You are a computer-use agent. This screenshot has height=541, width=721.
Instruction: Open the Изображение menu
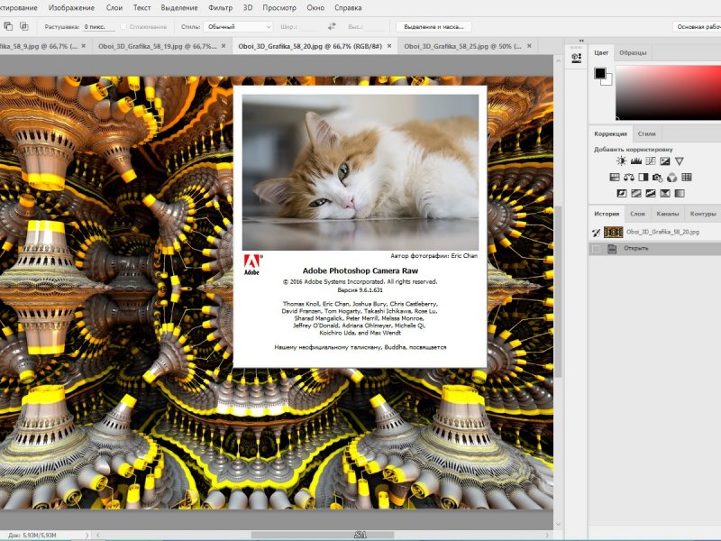pyautogui.click(x=71, y=8)
